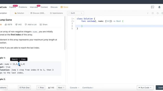Open the Swift language dropdown

tap(75, 13)
